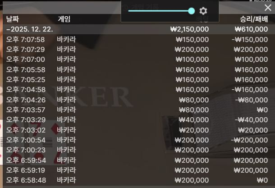
Task: Click the 날짜 column header
Action: [x=13, y=19]
